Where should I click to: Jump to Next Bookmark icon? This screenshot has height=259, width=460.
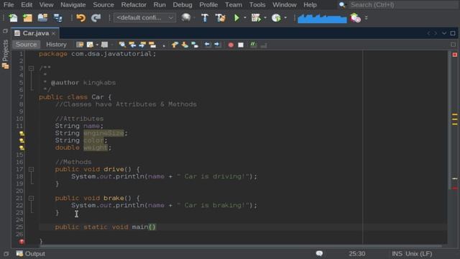click(185, 45)
